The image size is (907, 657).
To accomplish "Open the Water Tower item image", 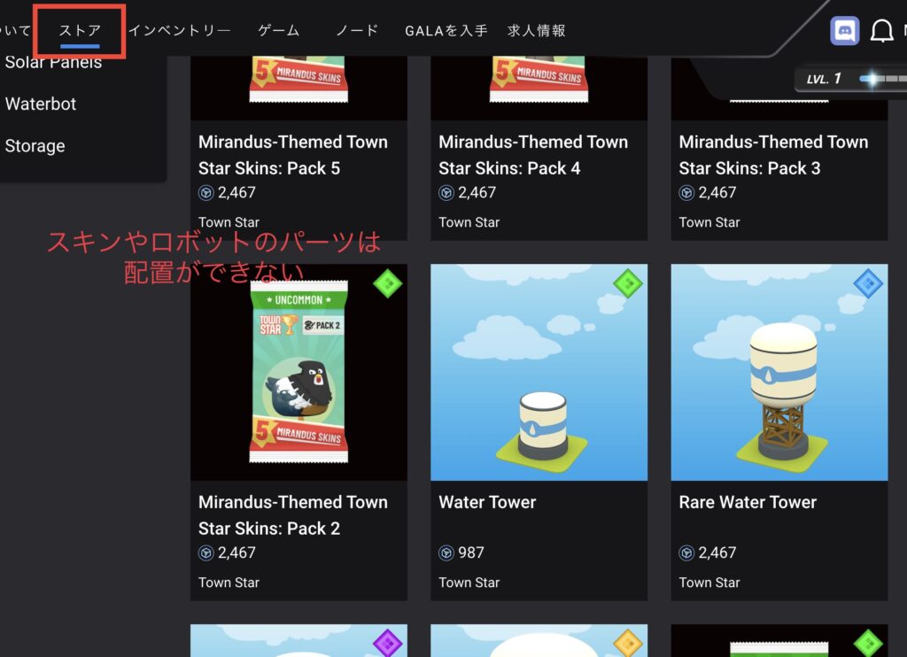I will [539, 373].
